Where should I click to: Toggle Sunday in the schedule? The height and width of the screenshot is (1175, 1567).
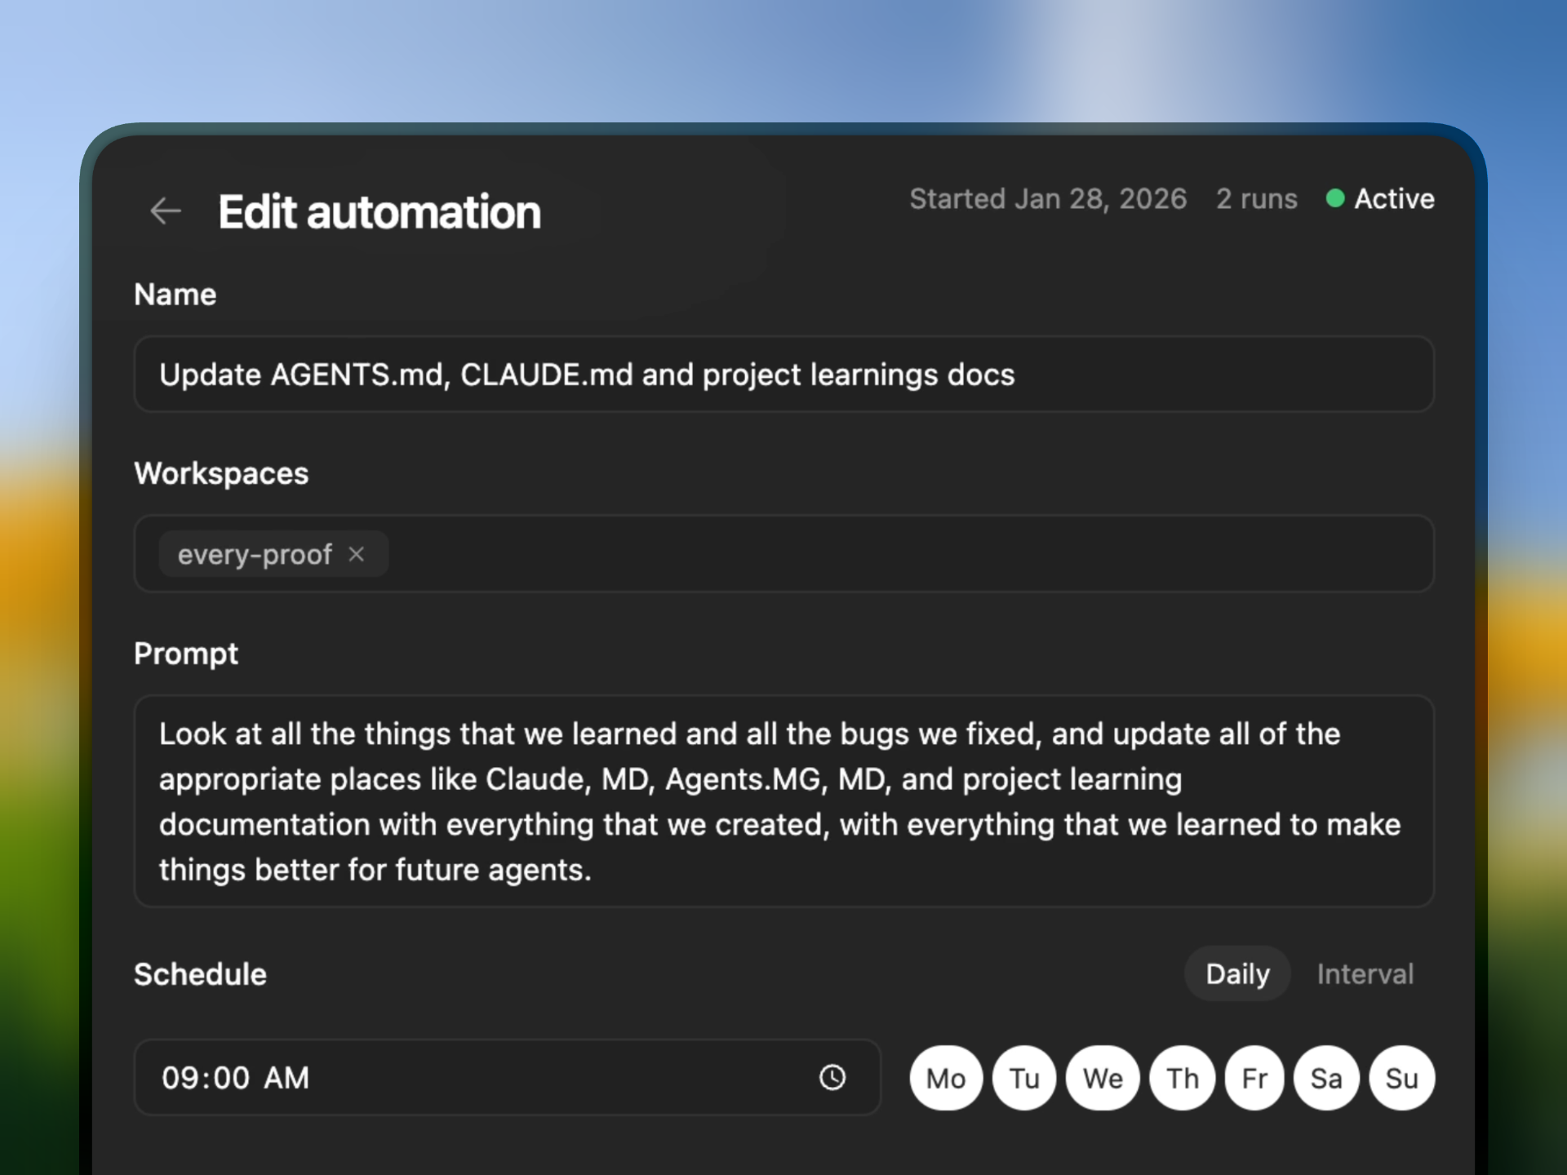click(1401, 1077)
